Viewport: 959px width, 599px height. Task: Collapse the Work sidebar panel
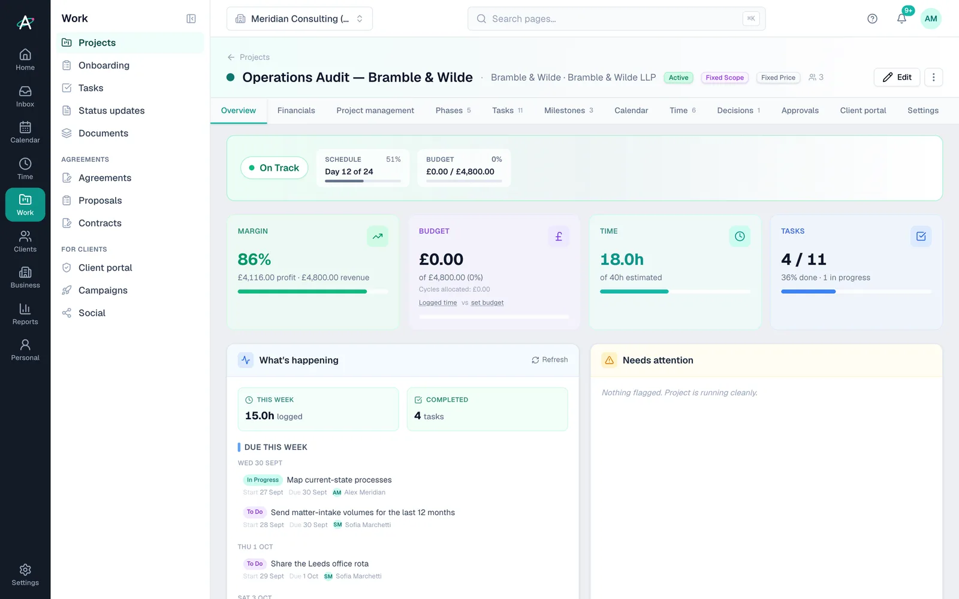pos(191,19)
